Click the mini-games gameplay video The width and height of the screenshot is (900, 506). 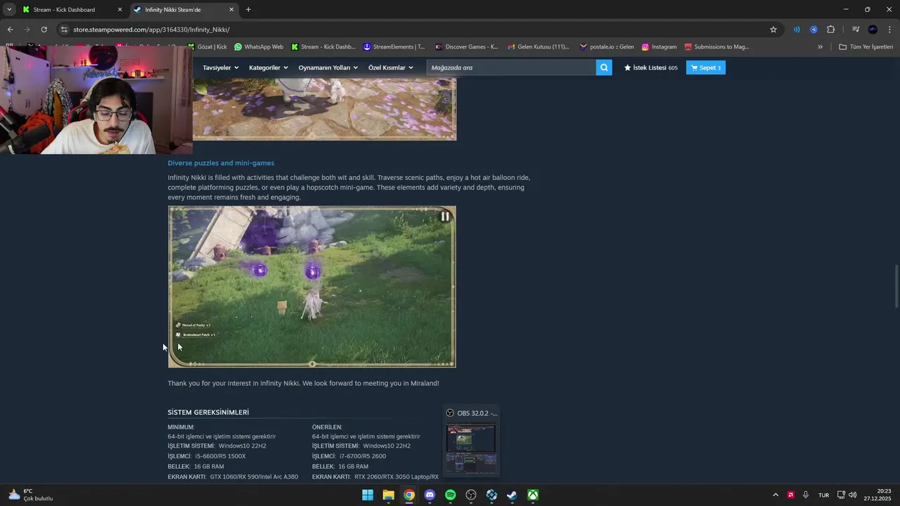point(312,287)
